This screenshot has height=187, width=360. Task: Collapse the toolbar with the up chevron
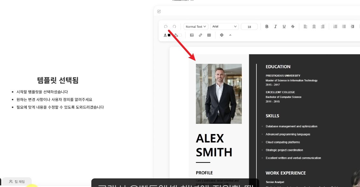230,35
